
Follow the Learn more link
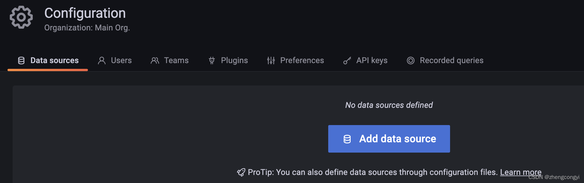pos(520,172)
